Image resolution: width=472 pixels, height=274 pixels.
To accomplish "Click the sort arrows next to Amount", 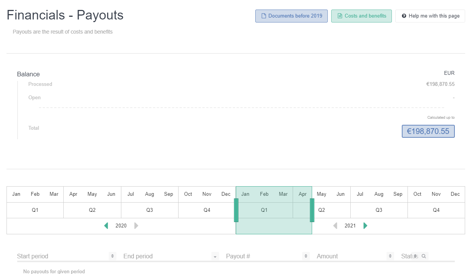I will (x=390, y=256).
